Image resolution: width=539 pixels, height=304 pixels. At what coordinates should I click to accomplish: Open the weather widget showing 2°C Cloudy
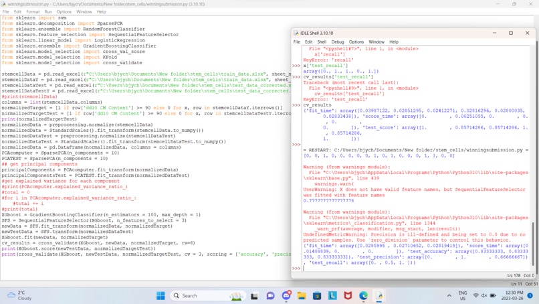[x=20, y=295]
